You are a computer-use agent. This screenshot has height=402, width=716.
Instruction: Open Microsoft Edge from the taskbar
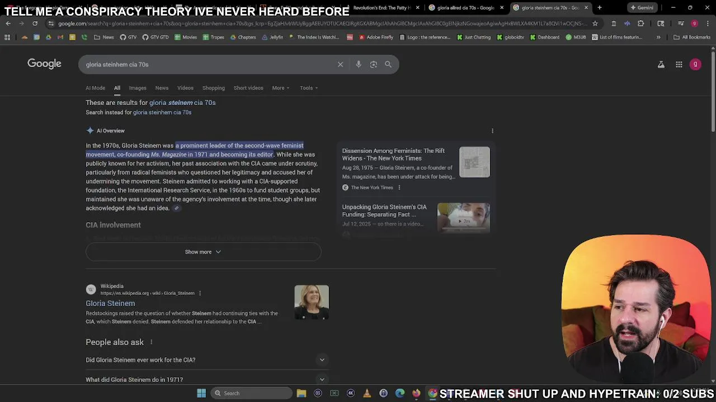(x=400, y=393)
